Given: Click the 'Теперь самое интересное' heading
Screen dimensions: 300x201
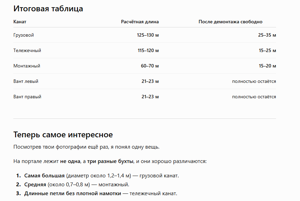Looking at the screenshot, I should 63,135.
